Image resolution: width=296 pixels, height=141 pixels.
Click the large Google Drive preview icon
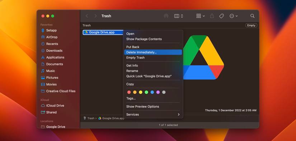coord(203,57)
